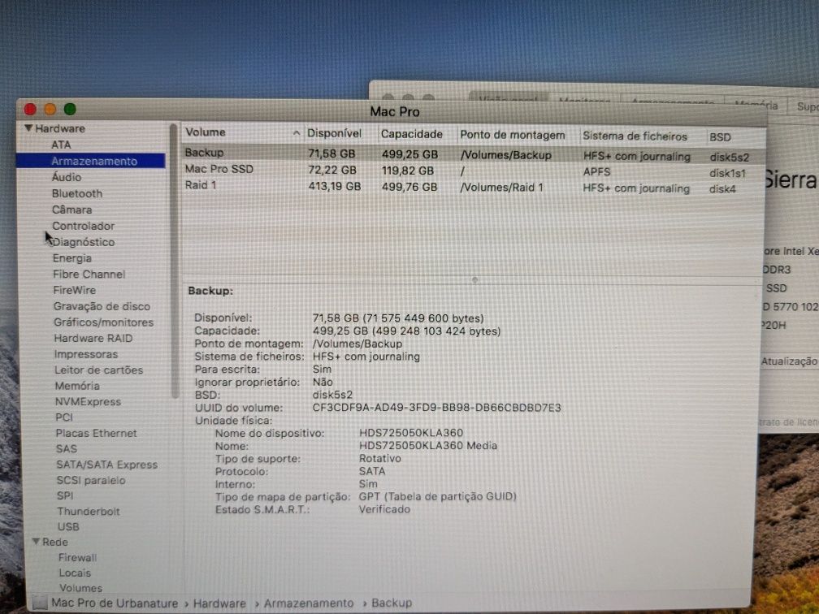
Task: Zoom the Mac Pro window green button
Action: [x=70, y=109]
